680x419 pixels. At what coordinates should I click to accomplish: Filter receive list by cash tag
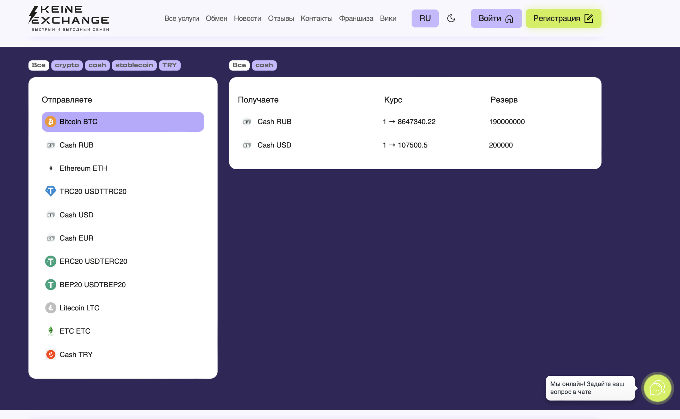pyautogui.click(x=264, y=65)
